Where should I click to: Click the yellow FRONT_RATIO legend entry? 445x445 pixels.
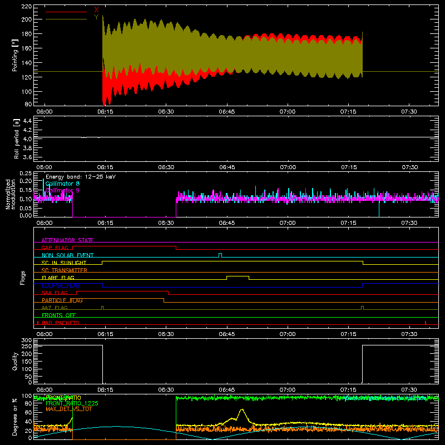tap(63, 398)
